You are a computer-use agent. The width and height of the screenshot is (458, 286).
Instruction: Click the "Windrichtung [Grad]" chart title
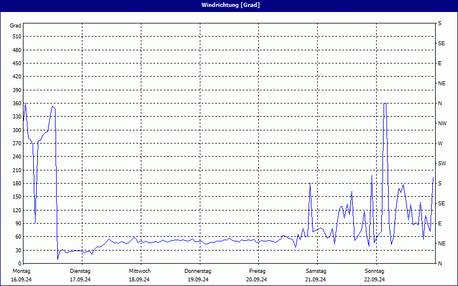pyautogui.click(x=231, y=5)
